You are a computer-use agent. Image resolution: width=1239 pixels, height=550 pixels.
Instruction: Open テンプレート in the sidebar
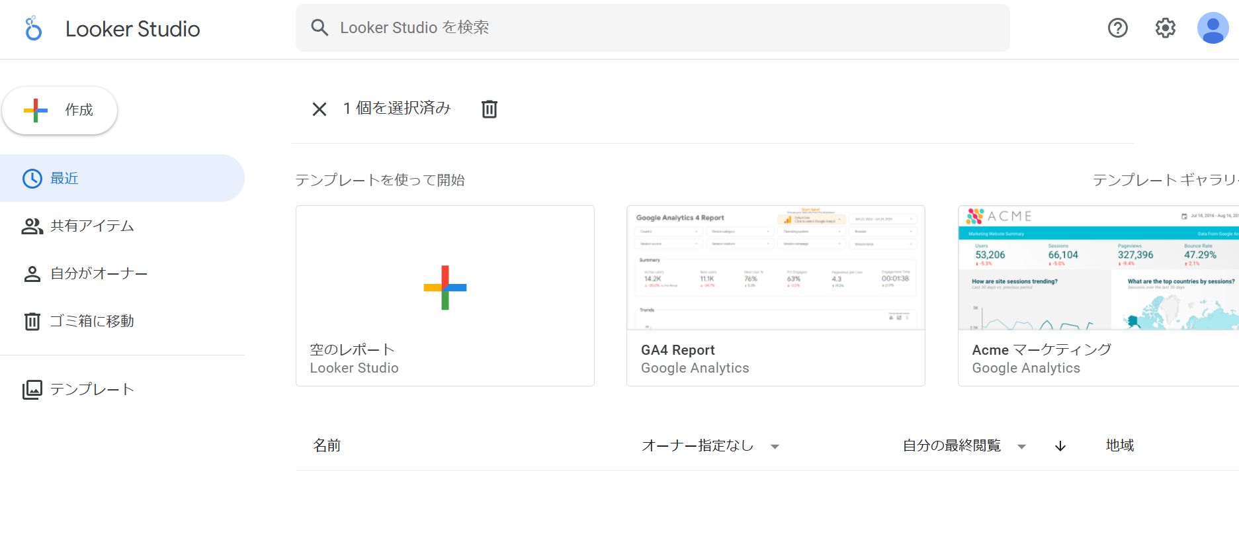[93, 389]
